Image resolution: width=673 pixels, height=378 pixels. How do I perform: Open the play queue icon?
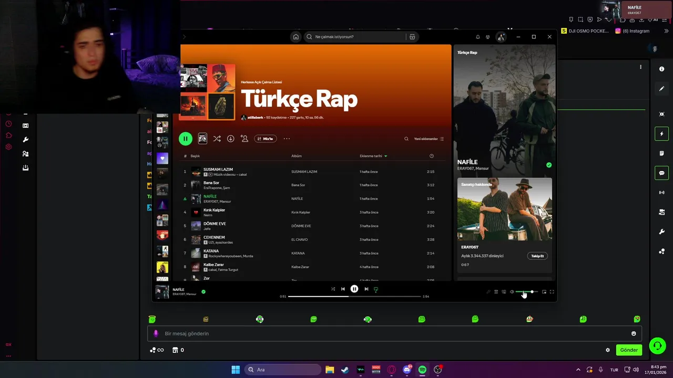[x=496, y=292]
